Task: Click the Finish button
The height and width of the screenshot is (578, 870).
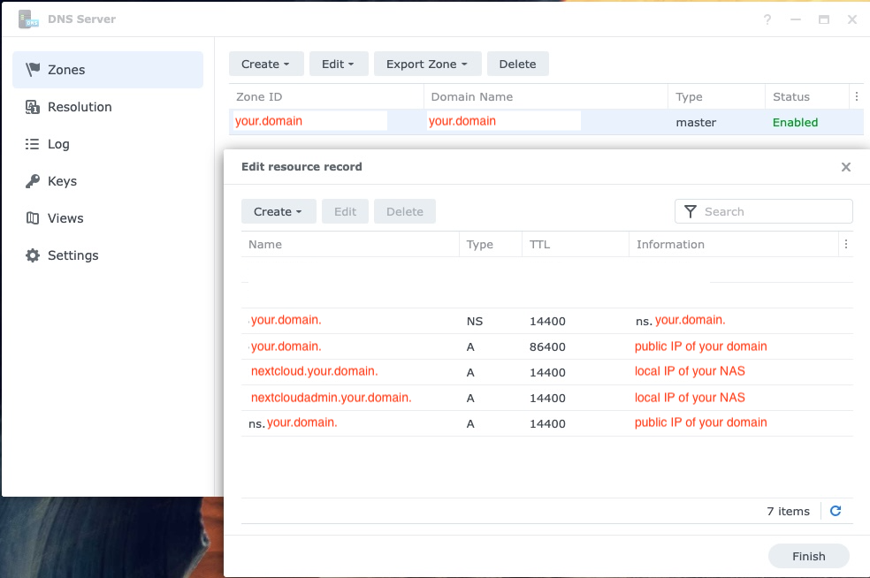Action: pyautogui.click(x=807, y=556)
